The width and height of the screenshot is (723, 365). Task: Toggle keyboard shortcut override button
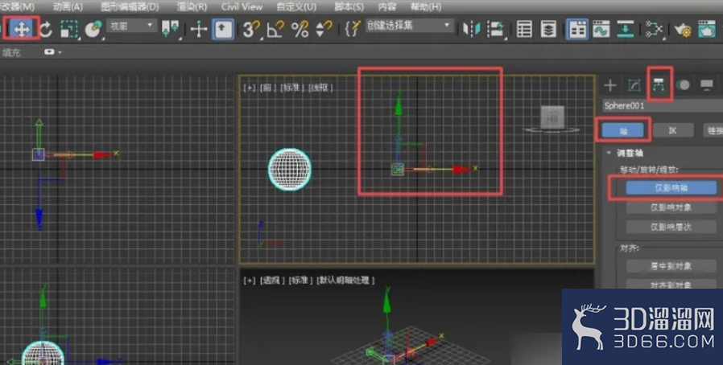(223, 30)
